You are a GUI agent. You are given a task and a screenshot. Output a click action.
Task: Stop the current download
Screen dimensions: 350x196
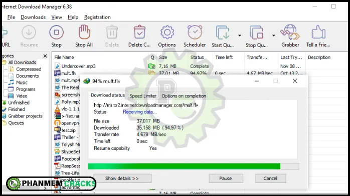(56, 32)
